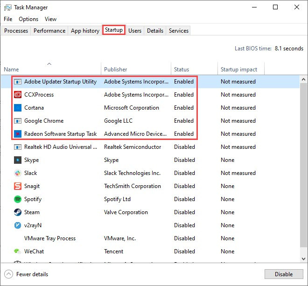
Task: Click TechSmith Corporation publisher cell
Action: coord(133,186)
